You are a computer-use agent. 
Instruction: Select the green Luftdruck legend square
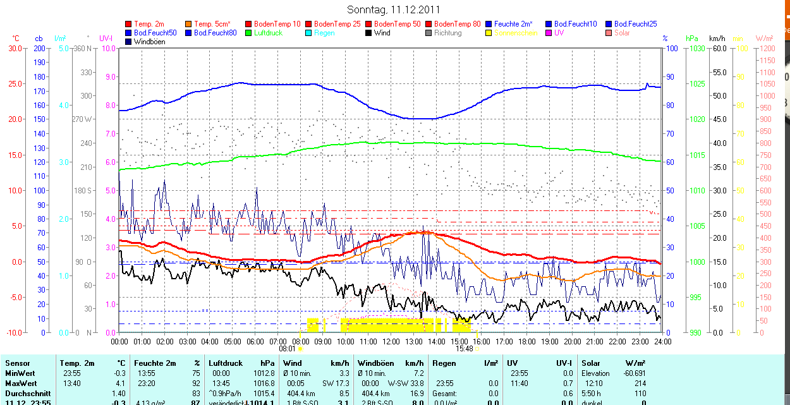[249, 33]
